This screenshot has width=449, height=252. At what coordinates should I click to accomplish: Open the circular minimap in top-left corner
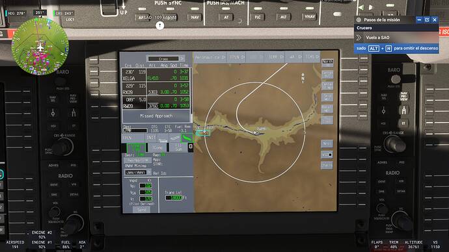[x=40, y=47]
